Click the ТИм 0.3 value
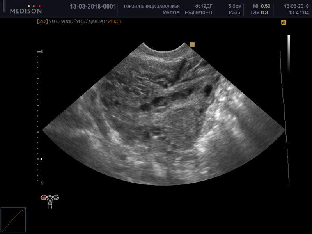This screenshot has height=234, width=312. (259, 13)
